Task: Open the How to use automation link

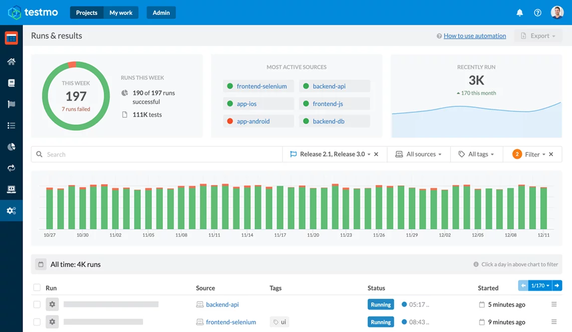Action: 474,35
